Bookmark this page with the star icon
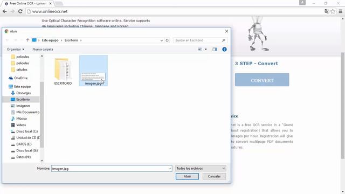The height and width of the screenshot is (194, 345). click(333, 11)
